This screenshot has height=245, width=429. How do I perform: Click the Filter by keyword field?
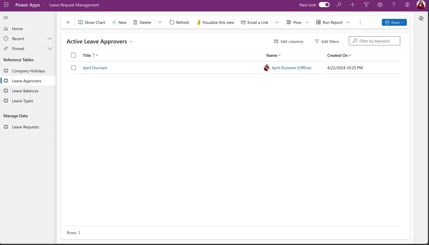[x=374, y=41]
